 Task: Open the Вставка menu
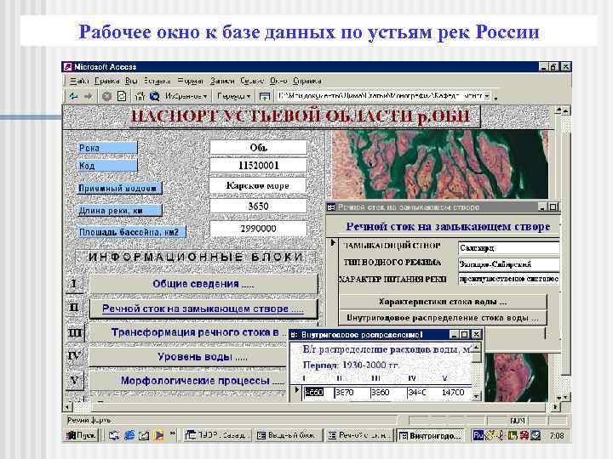157,81
